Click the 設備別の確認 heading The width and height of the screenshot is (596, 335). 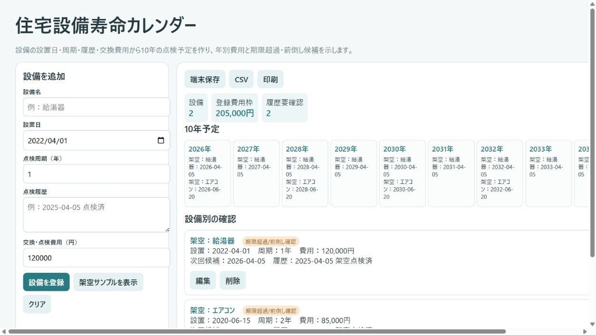click(210, 219)
